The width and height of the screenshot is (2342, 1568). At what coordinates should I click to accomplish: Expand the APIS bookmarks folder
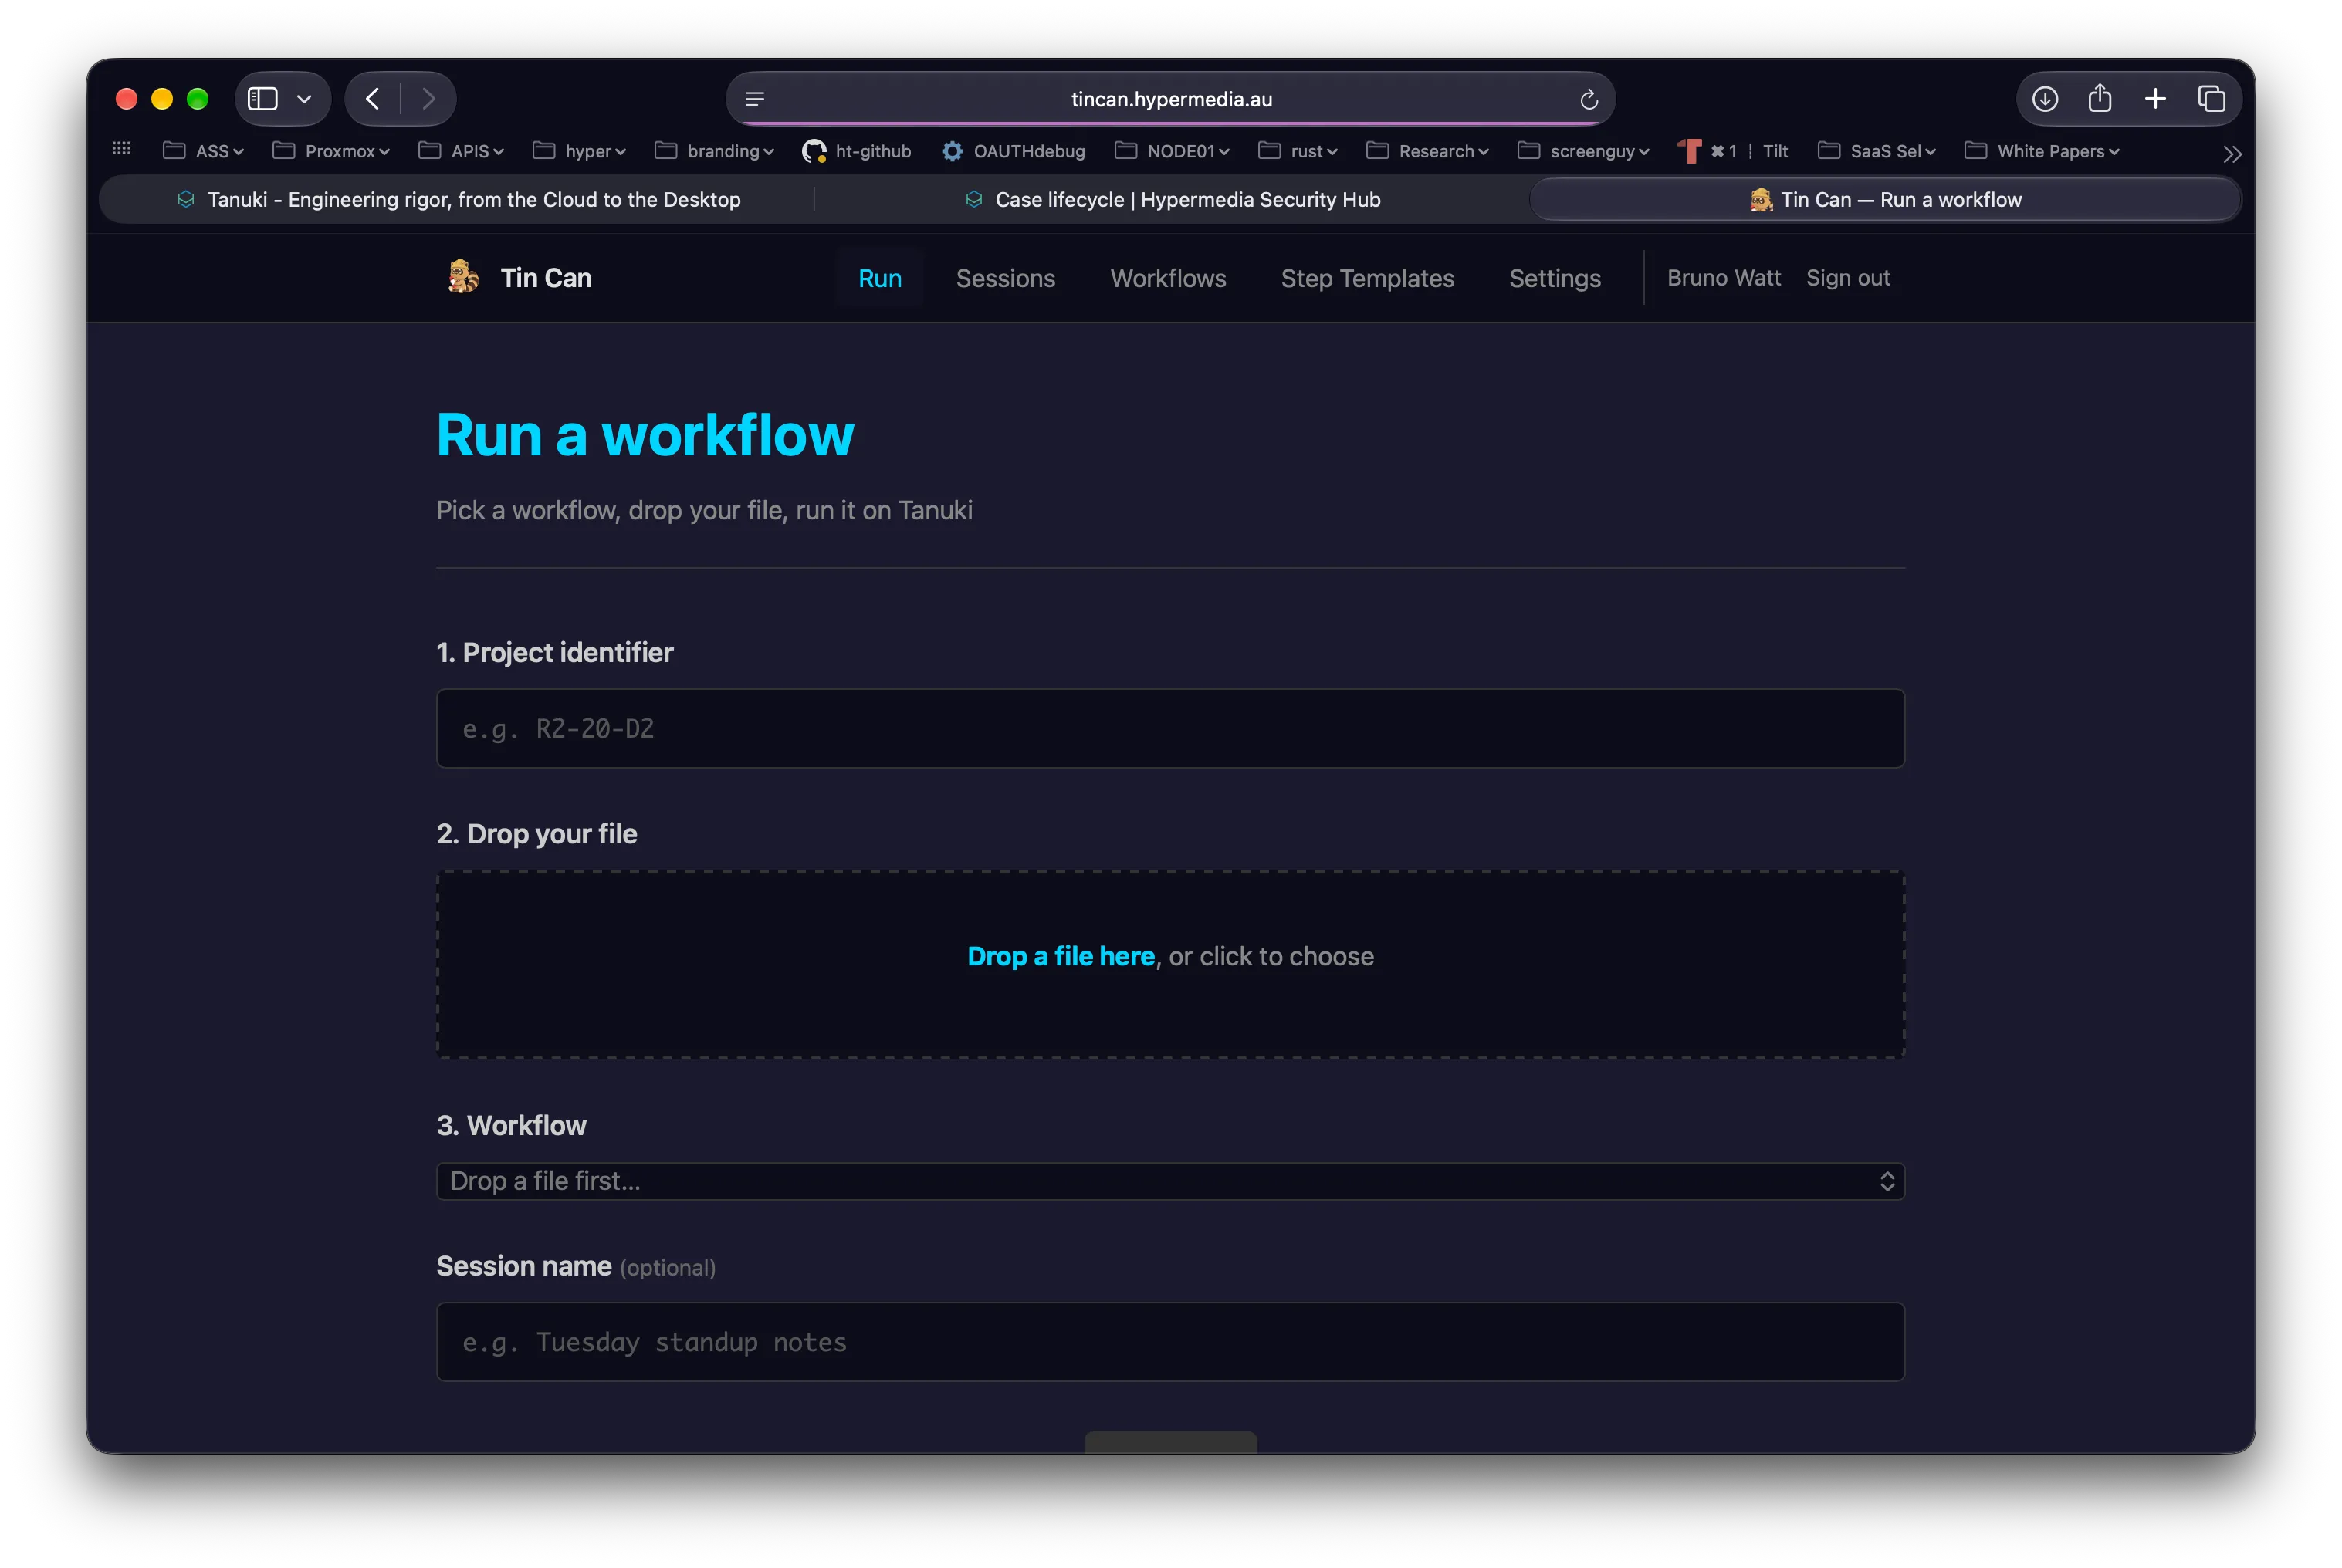coord(460,151)
